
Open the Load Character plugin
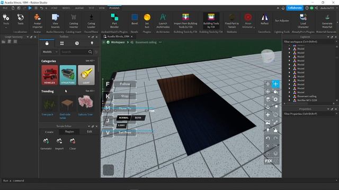(x=303, y=21)
